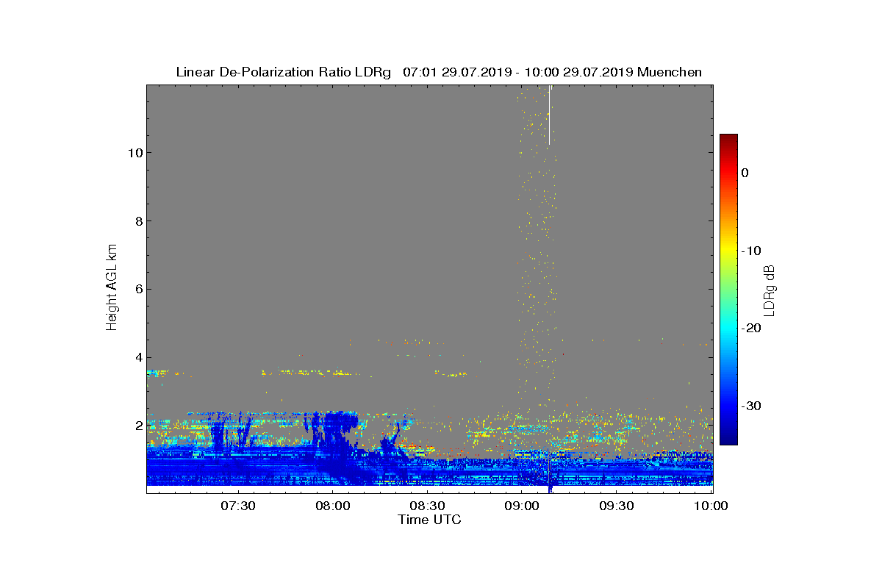Click the 'Time UTC' axis label
The width and height of the screenshot is (882, 588).
pyautogui.click(x=429, y=520)
